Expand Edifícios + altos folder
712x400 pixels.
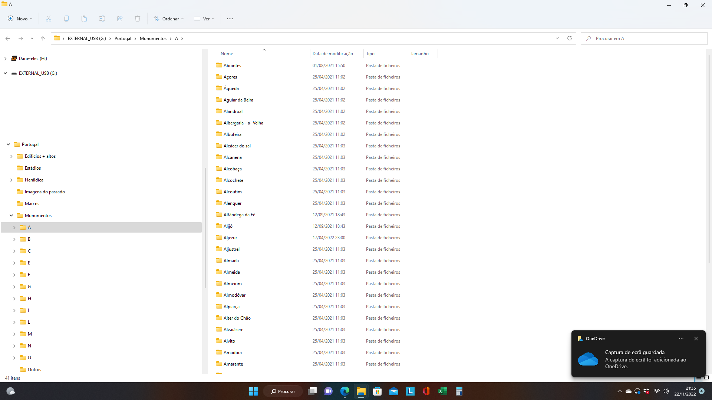[11, 156]
